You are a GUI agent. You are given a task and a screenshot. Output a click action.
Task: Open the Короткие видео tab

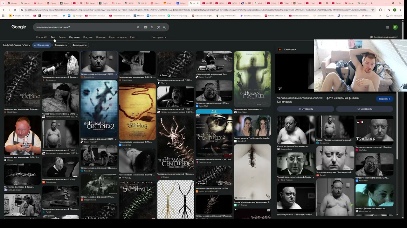click(x=118, y=37)
